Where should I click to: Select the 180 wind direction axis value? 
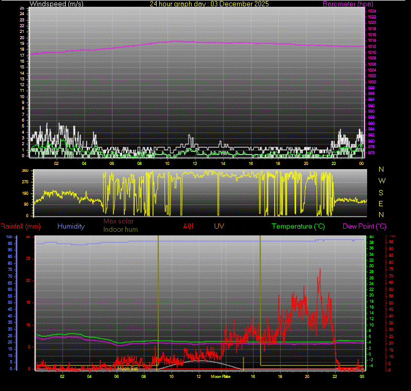[25, 193]
